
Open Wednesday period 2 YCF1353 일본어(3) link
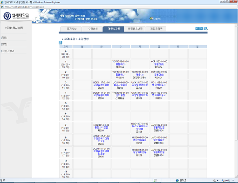[x=121, y=75]
